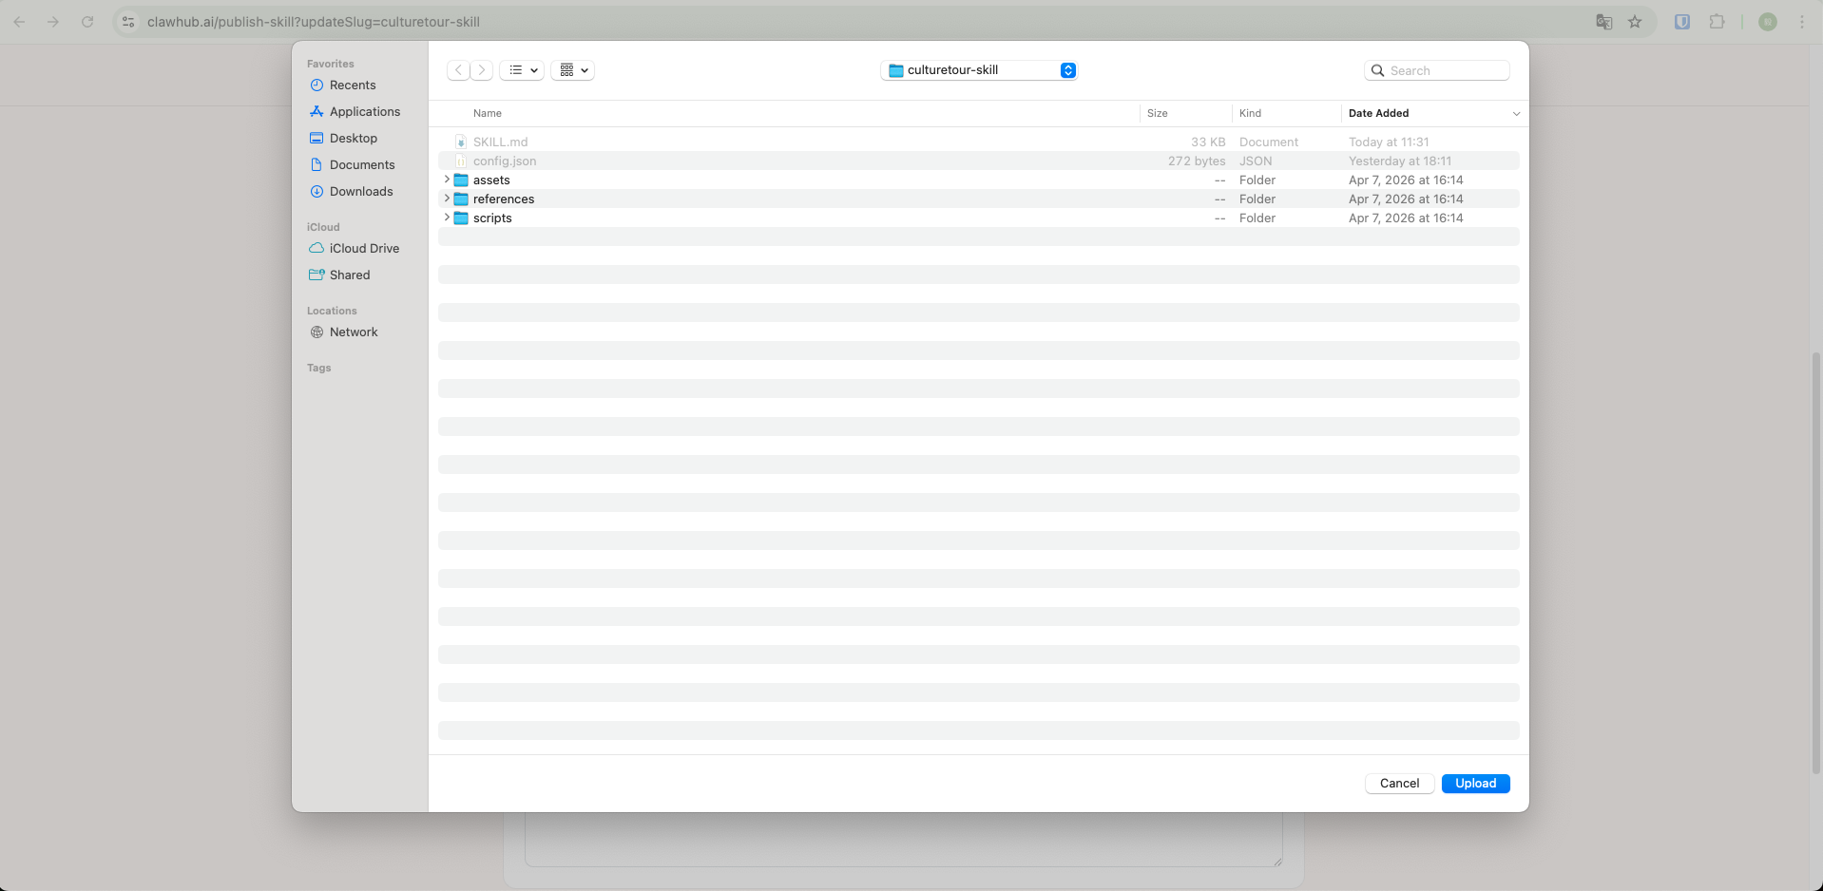Click the 272 bytes size value
Screen dimensions: 1823x891
click(1197, 161)
